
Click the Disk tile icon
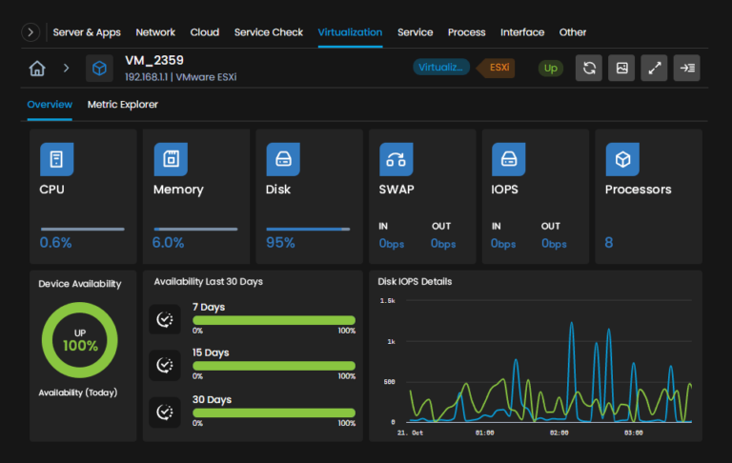point(283,159)
